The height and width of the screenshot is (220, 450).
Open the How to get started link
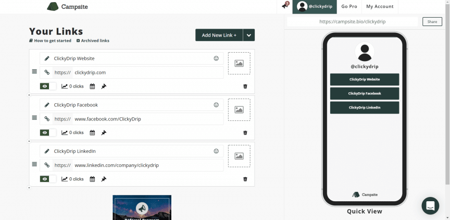pos(52,41)
